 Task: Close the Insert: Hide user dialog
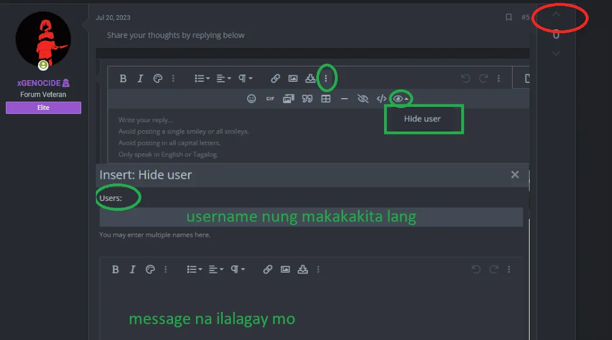pyautogui.click(x=515, y=175)
